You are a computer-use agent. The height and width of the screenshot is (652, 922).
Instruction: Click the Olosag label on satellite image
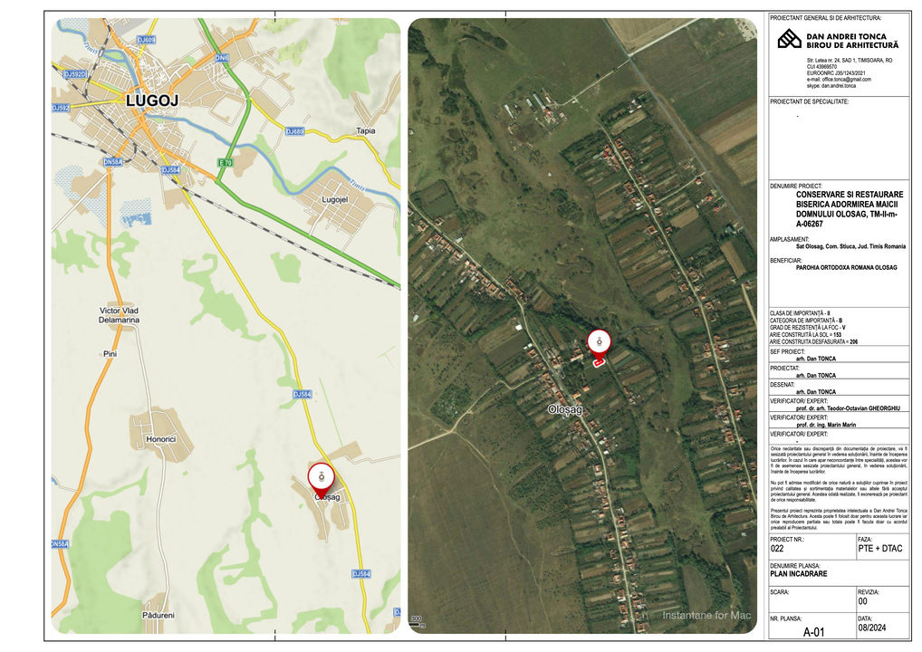coord(565,409)
